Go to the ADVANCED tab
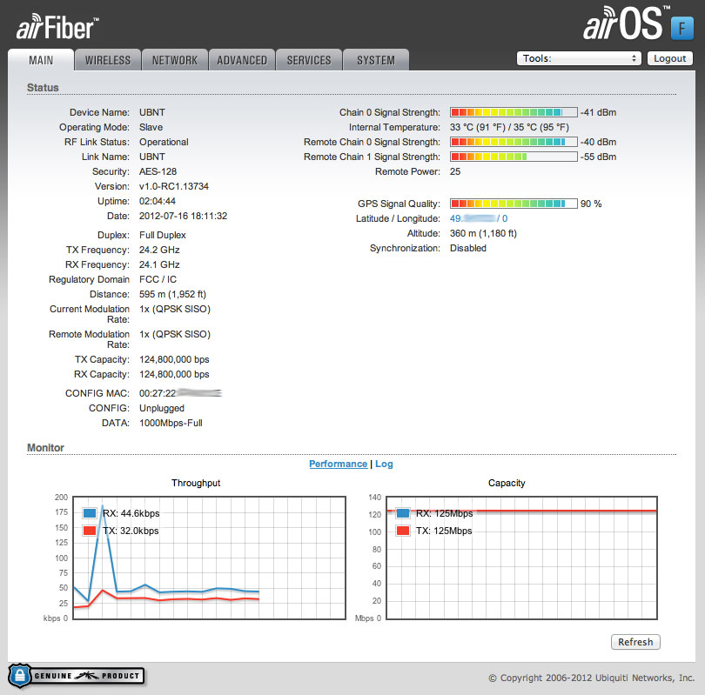The height and width of the screenshot is (695, 705). pyautogui.click(x=242, y=60)
